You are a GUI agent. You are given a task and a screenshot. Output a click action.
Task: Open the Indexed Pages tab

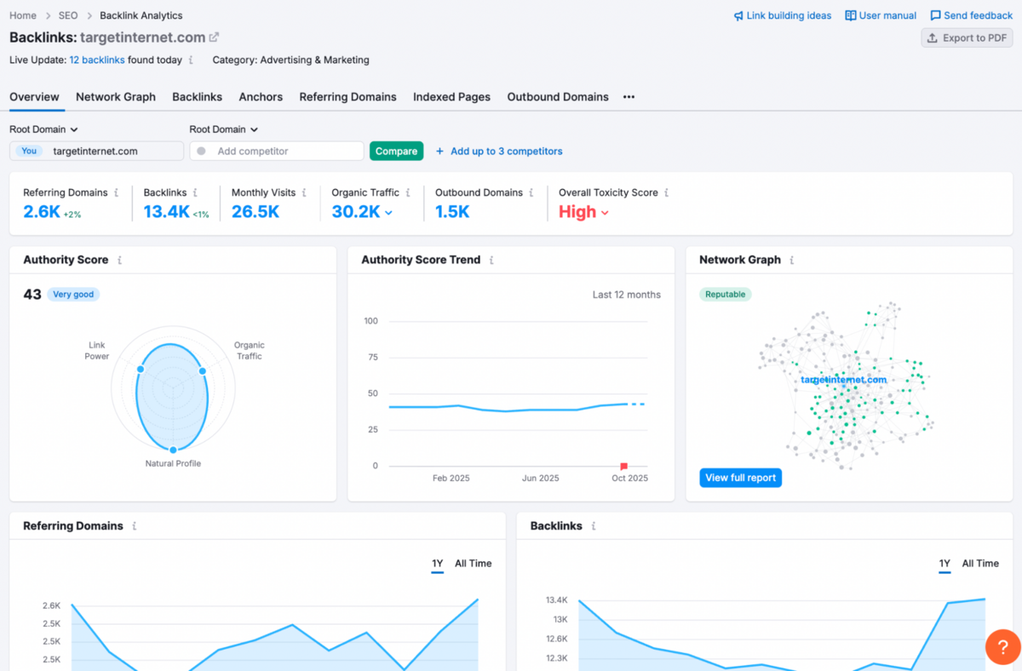click(451, 97)
